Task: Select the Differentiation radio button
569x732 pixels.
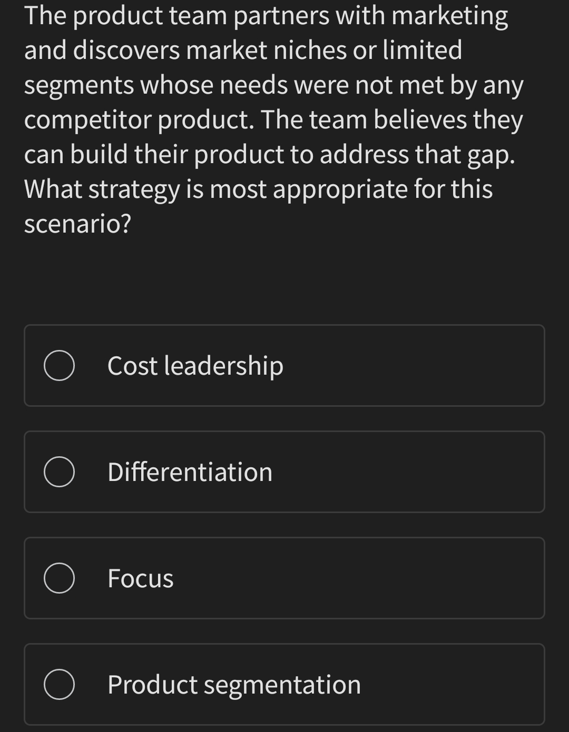Action: (60, 472)
